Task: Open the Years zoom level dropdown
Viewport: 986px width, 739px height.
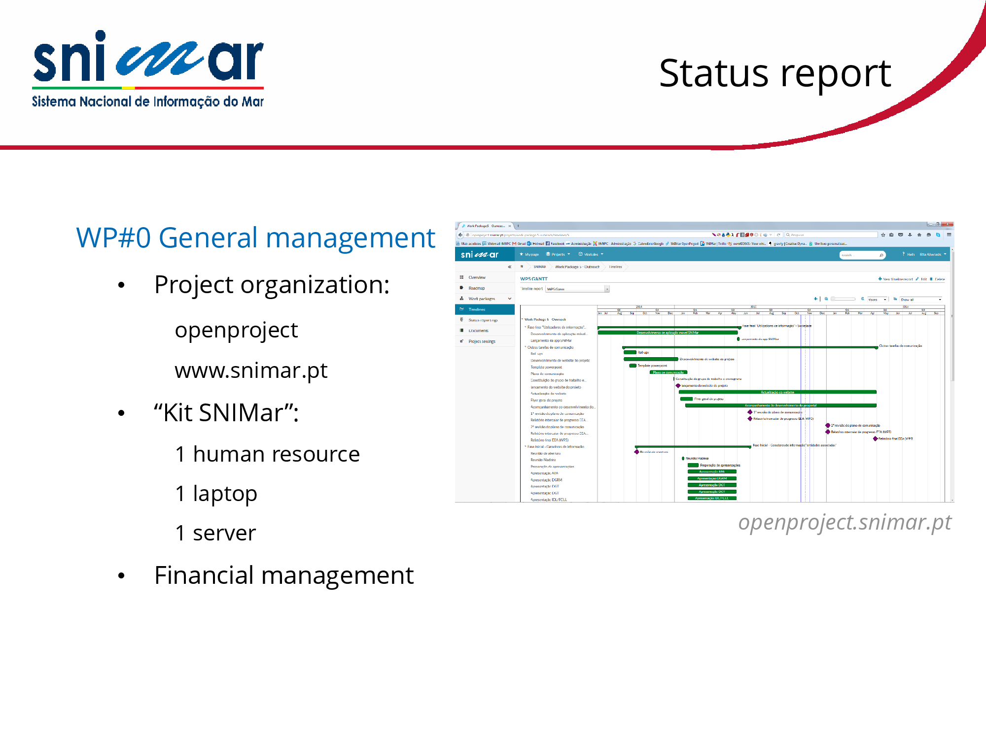Action: tap(878, 300)
